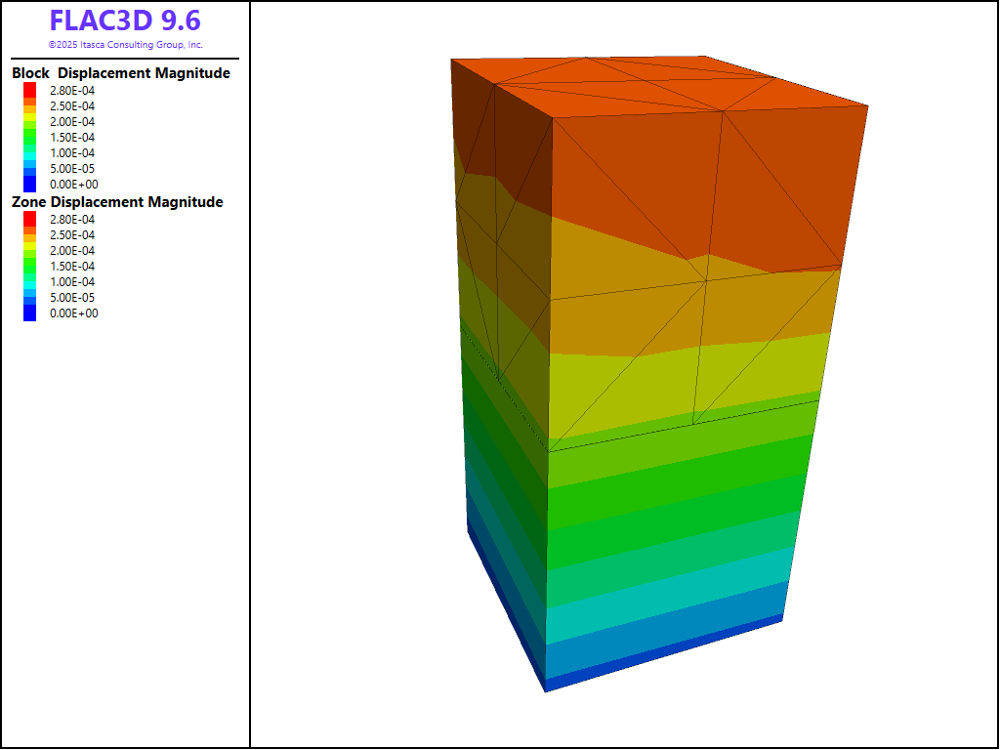Click the green swatch in Zone legend
This screenshot has width=1000, height=750.
click(x=29, y=264)
